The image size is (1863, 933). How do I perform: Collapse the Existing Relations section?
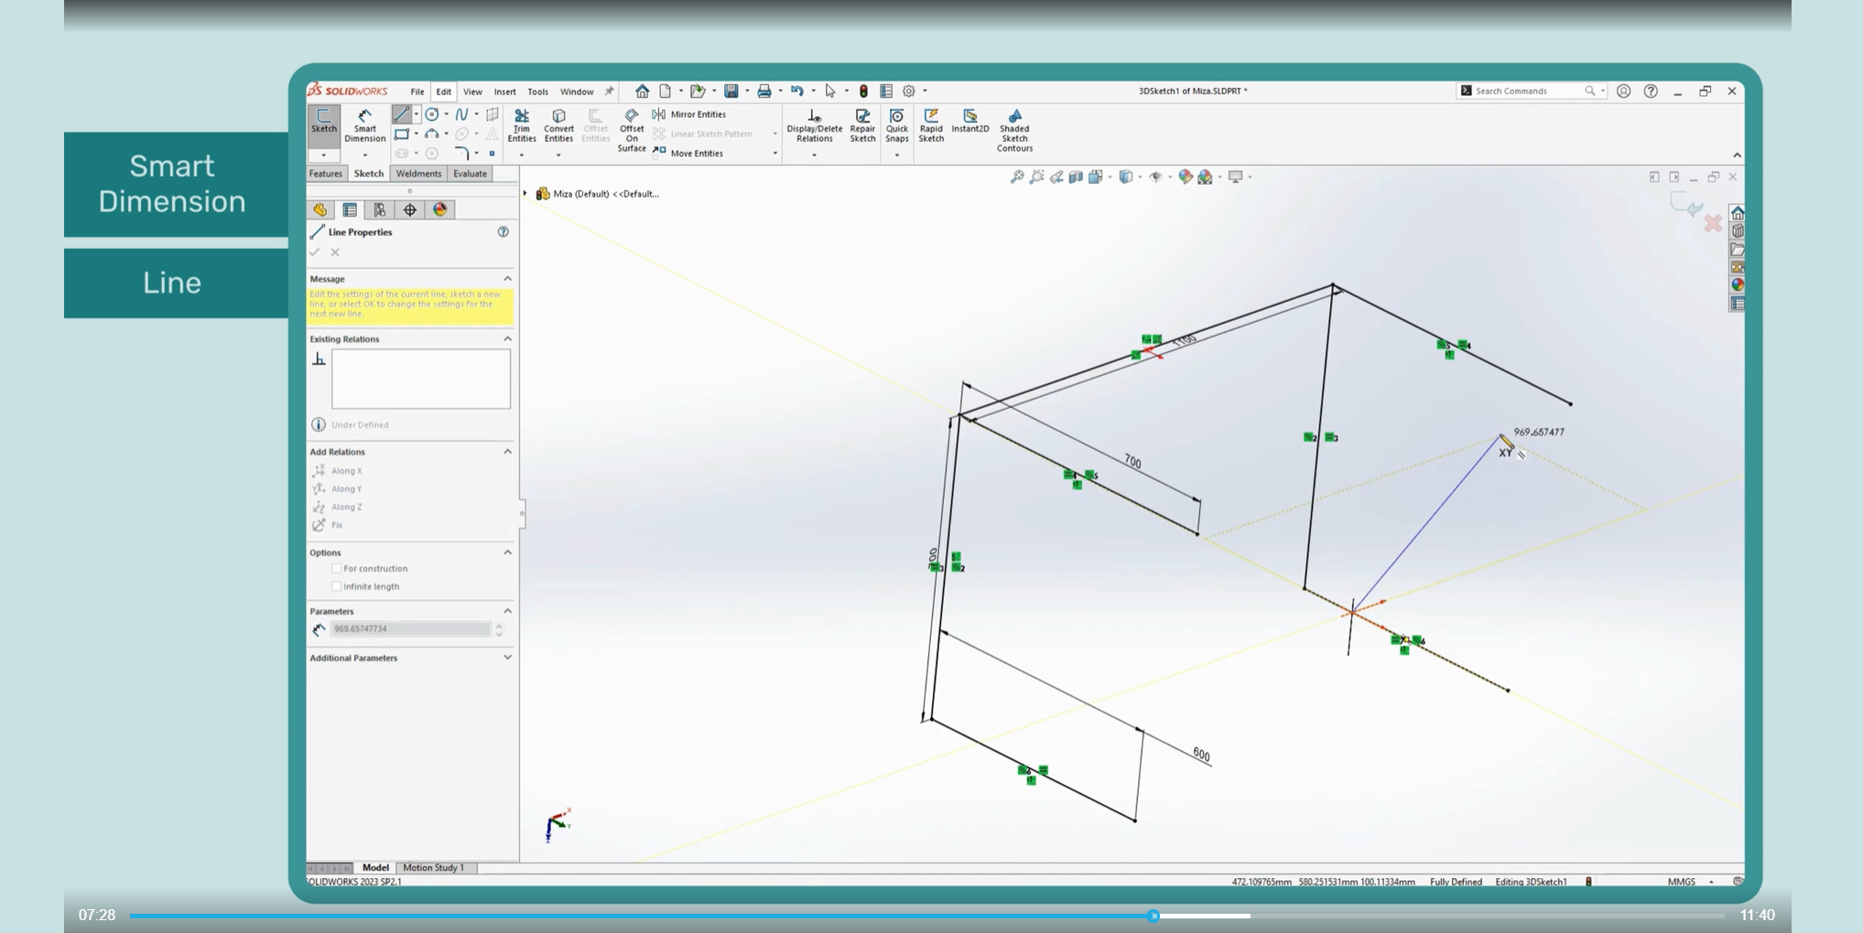coord(507,339)
